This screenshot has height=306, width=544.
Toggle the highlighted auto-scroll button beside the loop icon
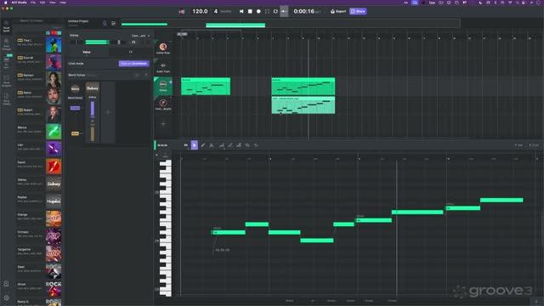(284, 11)
